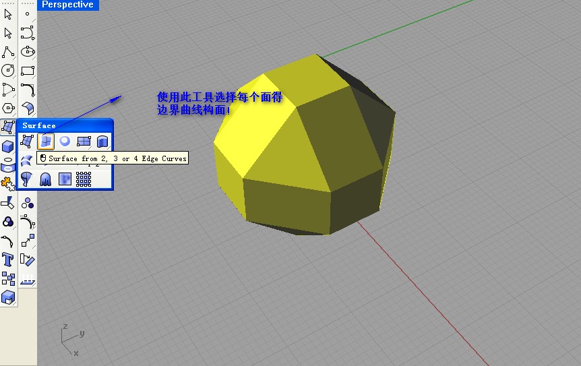Click Surface from Edge Curves icon

(x=46, y=141)
